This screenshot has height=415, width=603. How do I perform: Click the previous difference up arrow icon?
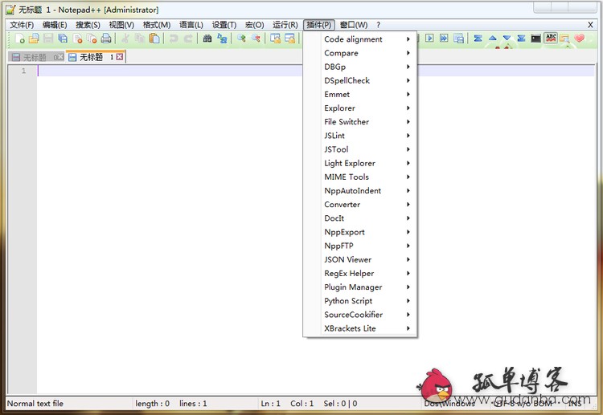(x=492, y=38)
